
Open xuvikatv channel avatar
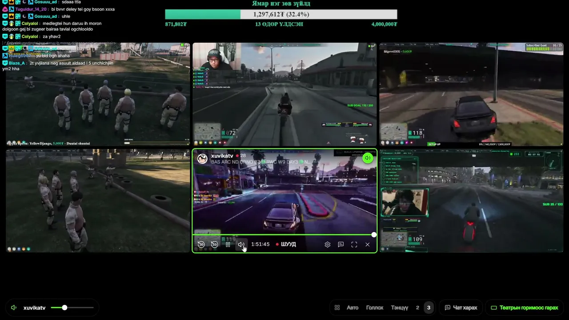[202, 159]
